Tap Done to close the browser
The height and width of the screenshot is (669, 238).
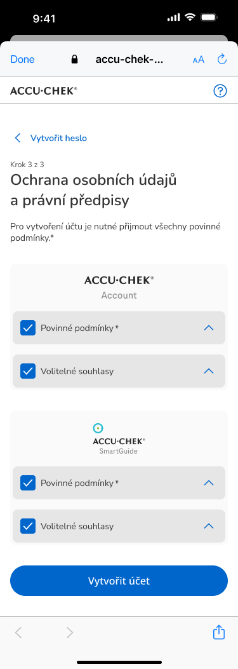click(x=23, y=59)
